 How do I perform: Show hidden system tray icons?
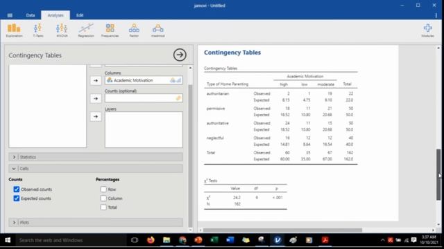(382, 240)
